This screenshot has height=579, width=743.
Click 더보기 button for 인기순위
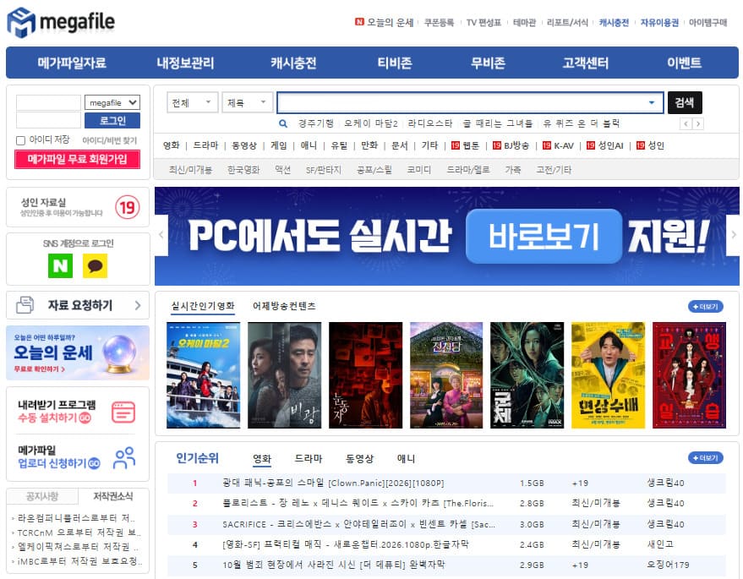(706, 458)
